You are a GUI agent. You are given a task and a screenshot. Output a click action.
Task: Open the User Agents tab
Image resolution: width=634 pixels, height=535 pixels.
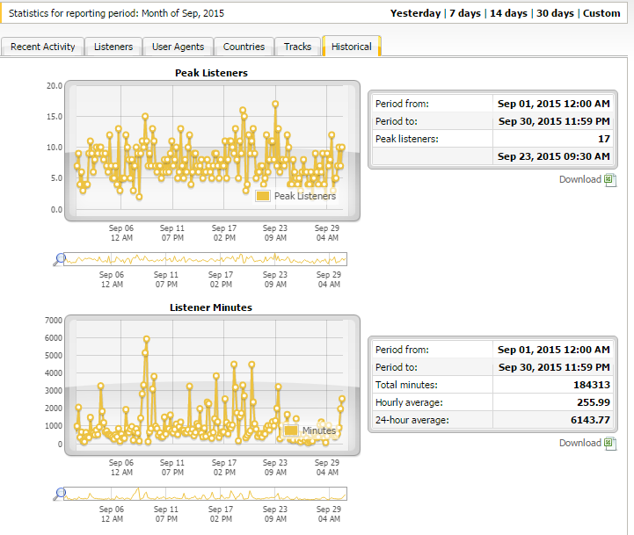click(x=178, y=47)
